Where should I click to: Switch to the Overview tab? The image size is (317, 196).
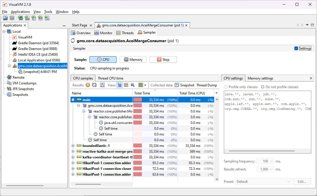[81, 33]
